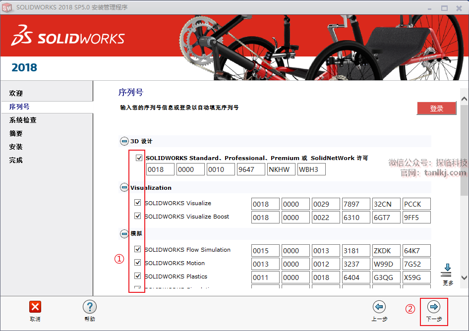Select 序列号 in the sidebar
This screenshot has height=331, width=469.
(19, 107)
